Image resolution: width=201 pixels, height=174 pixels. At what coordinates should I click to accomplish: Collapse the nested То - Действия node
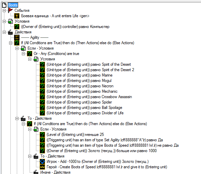(x=30, y=156)
